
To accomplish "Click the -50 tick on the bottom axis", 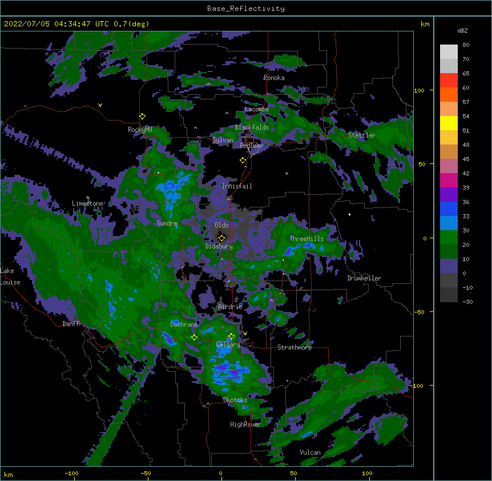I will (146, 473).
